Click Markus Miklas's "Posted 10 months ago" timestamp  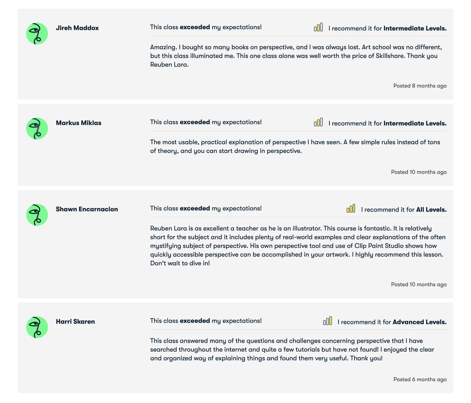point(419,172)
